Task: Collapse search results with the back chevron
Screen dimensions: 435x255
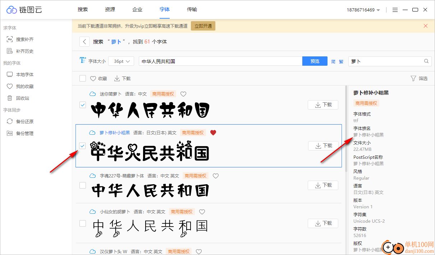Action: pos(84,41)
